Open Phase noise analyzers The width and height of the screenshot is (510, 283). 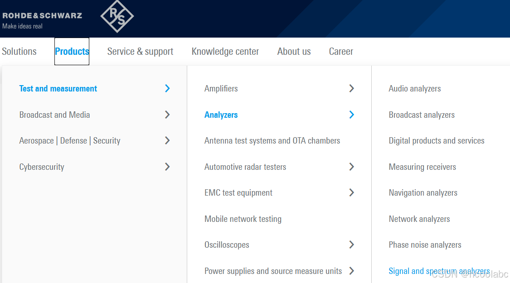pyautogui.click(x=425, y=245)
